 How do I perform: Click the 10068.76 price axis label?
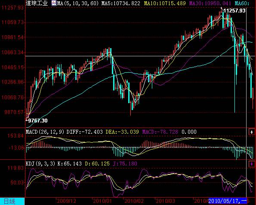(12, 98)
